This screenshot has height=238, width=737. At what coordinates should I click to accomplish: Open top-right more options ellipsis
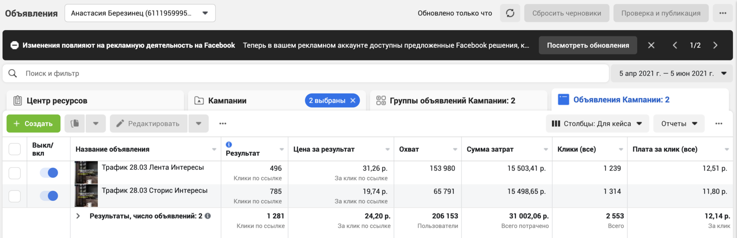[723, 13]
